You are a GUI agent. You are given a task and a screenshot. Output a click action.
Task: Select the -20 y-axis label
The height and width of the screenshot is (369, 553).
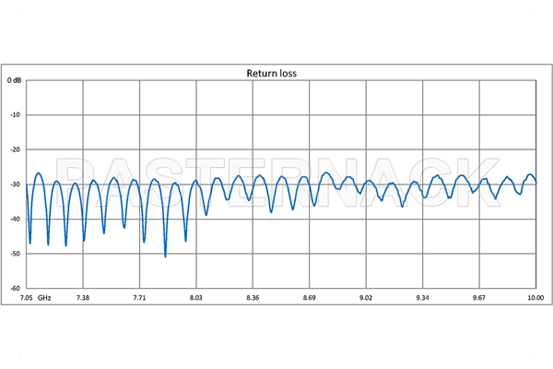[16, 149]
